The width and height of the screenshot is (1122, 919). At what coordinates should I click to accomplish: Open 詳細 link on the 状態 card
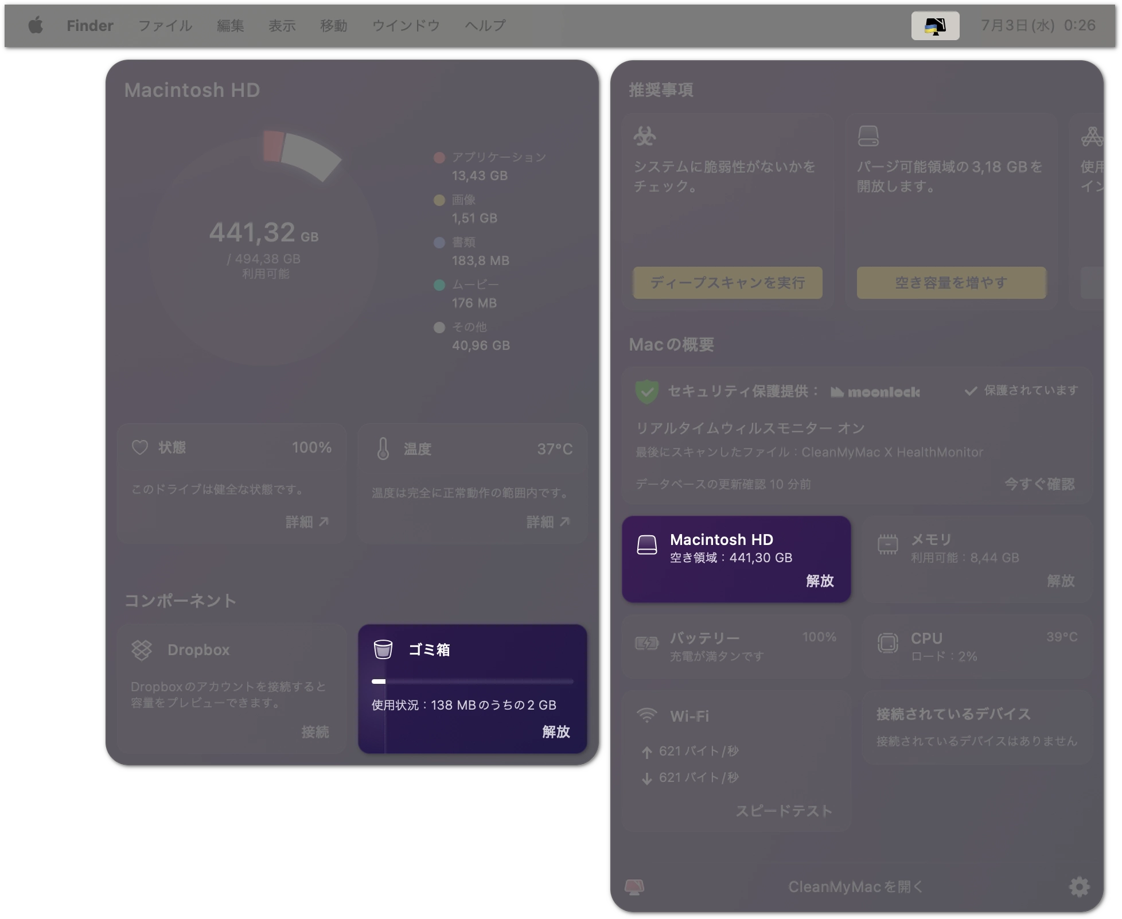coord(307,522)
